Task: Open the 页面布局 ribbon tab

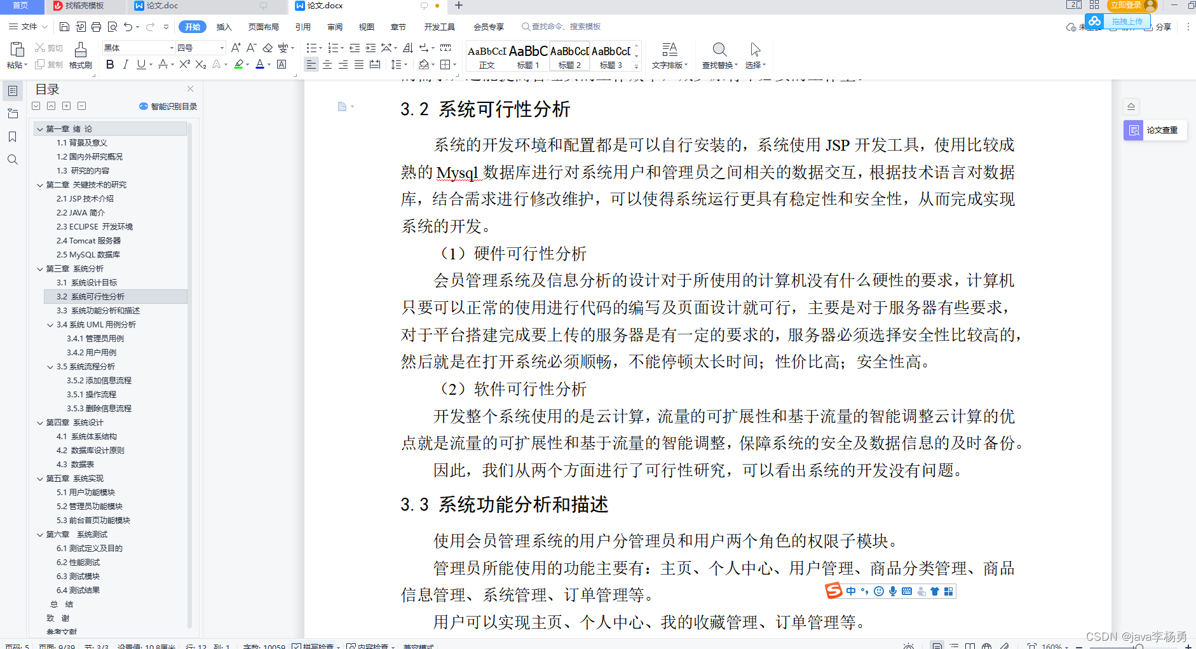Action: 264,27
